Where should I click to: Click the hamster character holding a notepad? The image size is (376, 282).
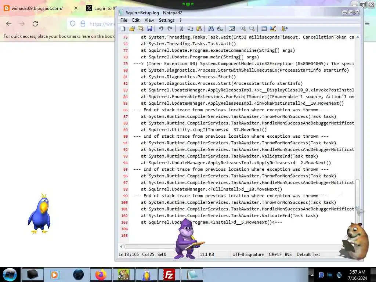[355, 241]
